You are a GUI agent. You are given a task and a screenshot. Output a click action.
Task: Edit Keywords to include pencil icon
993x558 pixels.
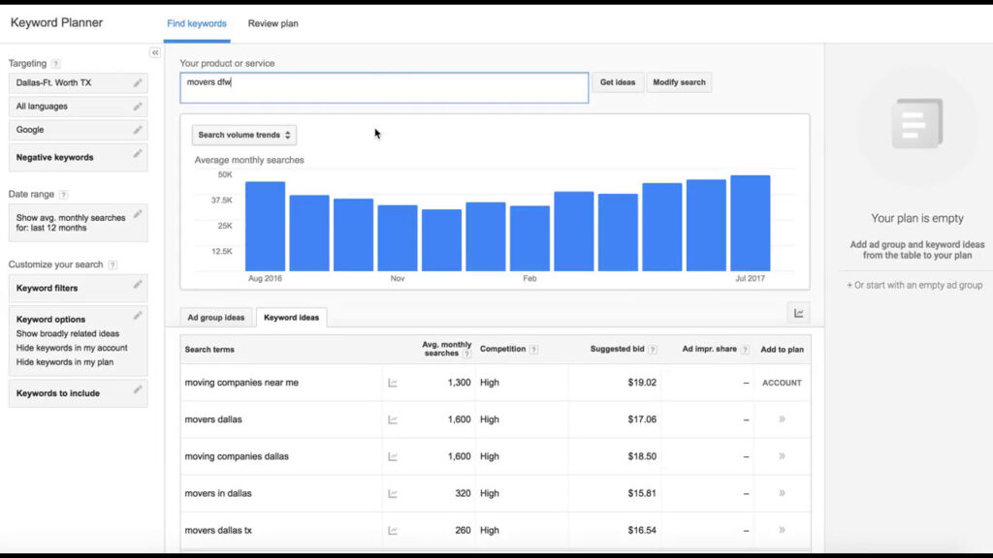point(138,389)
